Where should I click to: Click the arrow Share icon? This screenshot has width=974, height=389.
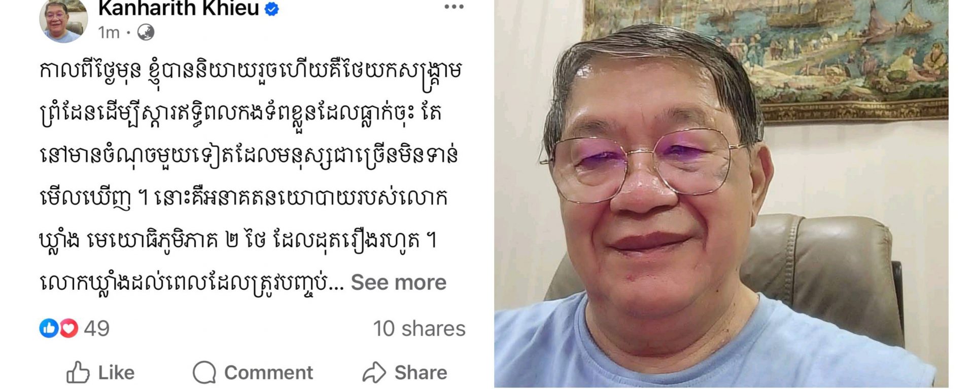tap(374, 373)
